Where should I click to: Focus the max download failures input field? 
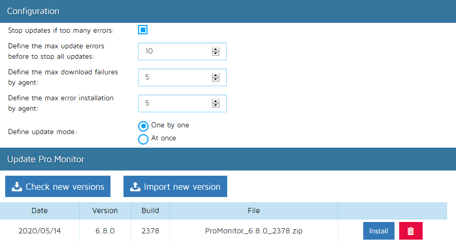(x=175, y=77)
